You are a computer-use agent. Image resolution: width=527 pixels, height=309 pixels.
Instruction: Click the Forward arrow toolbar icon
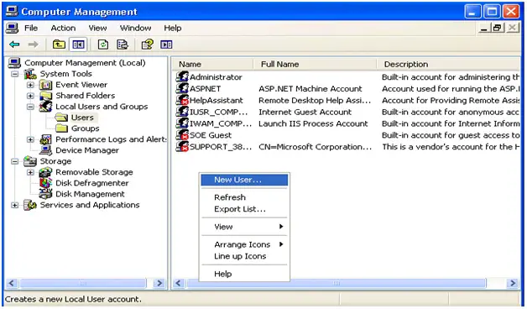[33, 45]
